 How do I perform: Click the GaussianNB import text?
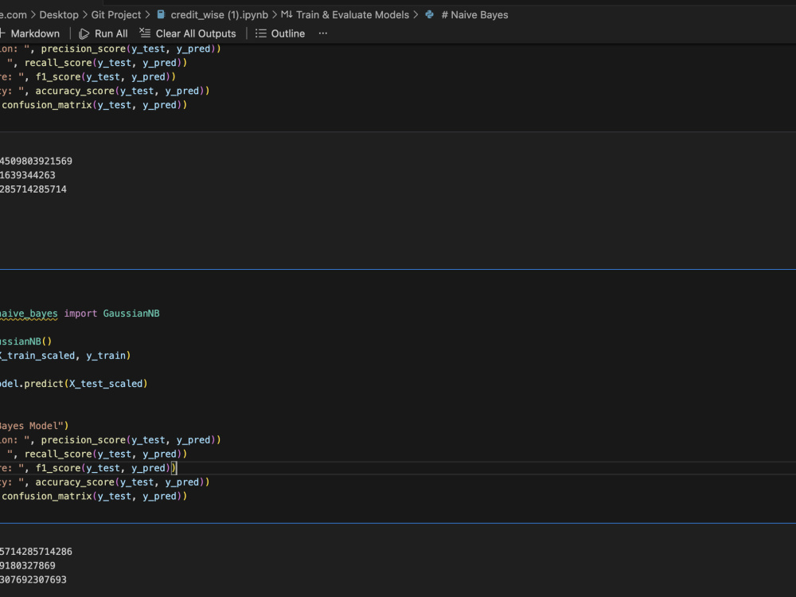[x=131, y=313]
